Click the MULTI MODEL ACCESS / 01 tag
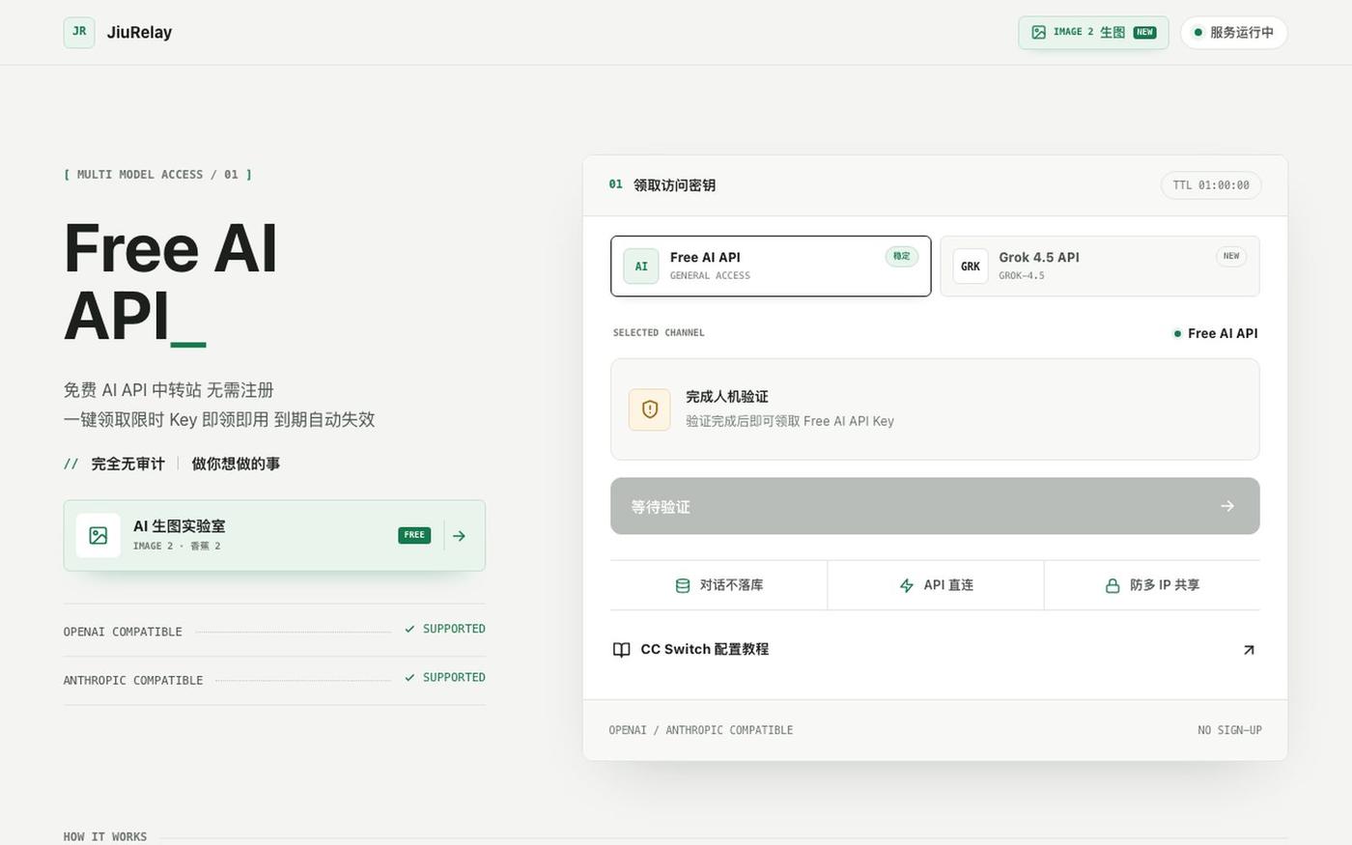Screen dimensions: 1352x845 pyautogui.click(x=157, y=175)
